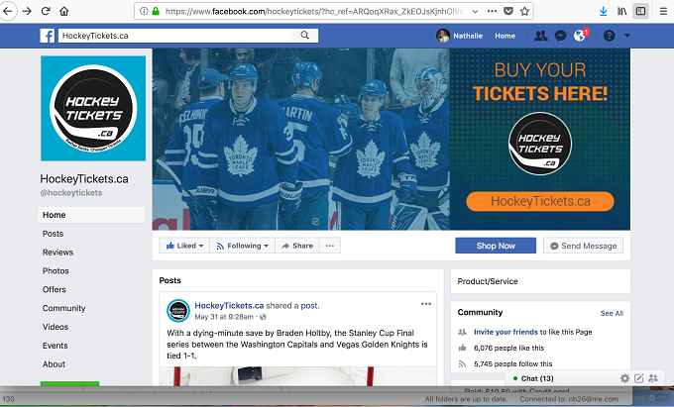Open the Friend Requests icon
This screenshot has width=674, height=407.
click(541, 36)
